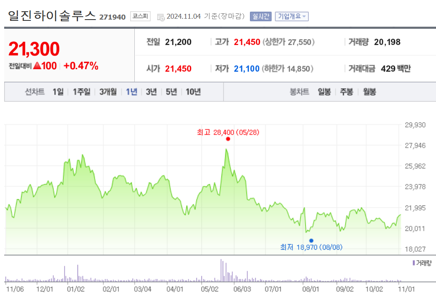Click the 전일 value 21,200
This screenshot has width=436, height=298.
pyautogui.click(x=178, y=42)
